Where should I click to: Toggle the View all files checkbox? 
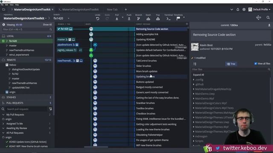(256, 64)
